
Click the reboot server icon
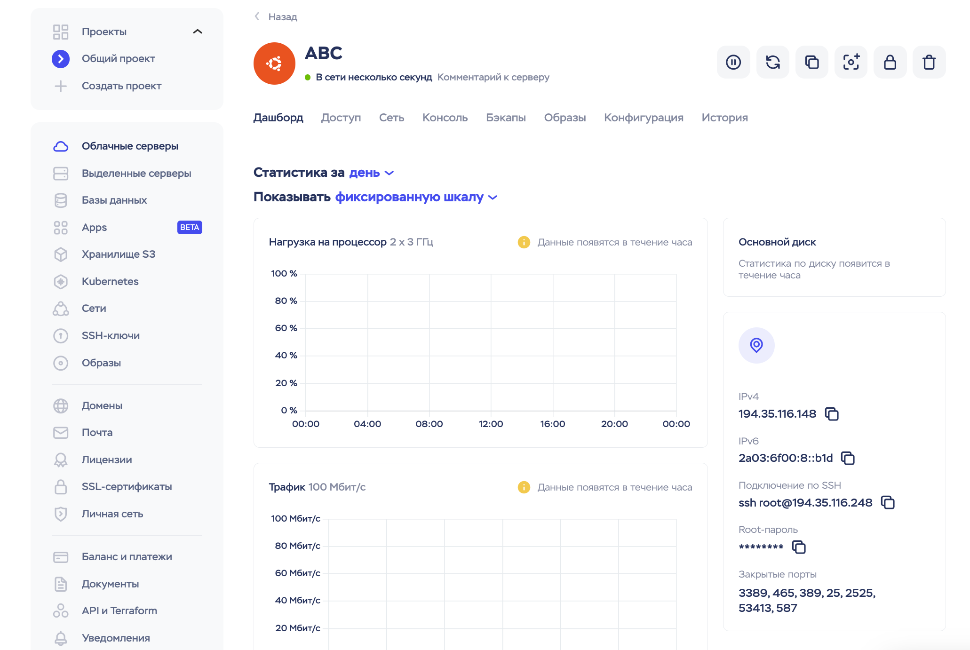tap(772, 62)
